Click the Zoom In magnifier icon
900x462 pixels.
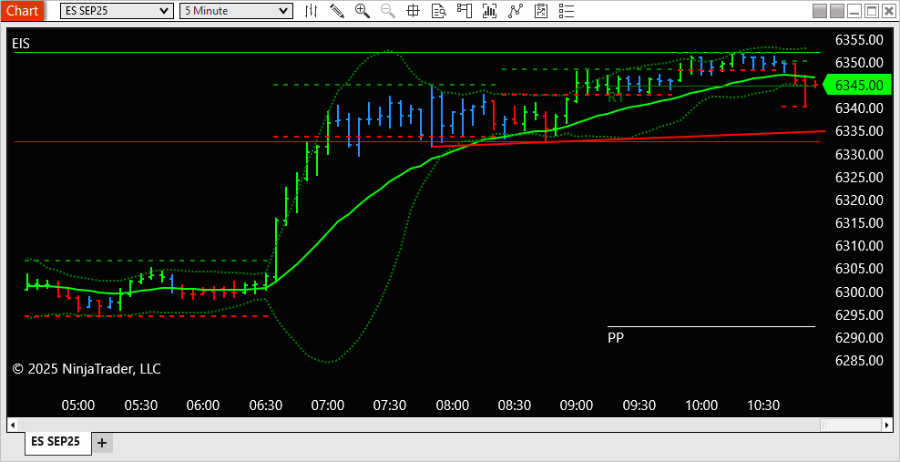[x=363, y=10]
